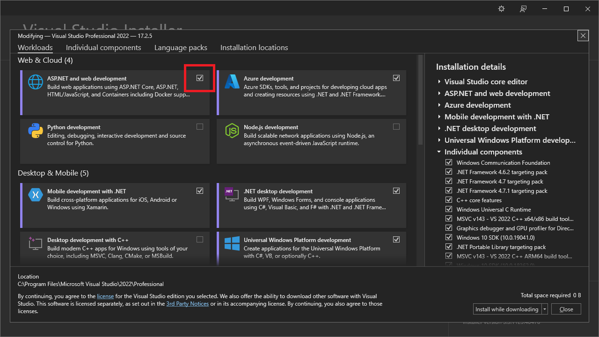Switch to Individual components tab

(103, 48)
